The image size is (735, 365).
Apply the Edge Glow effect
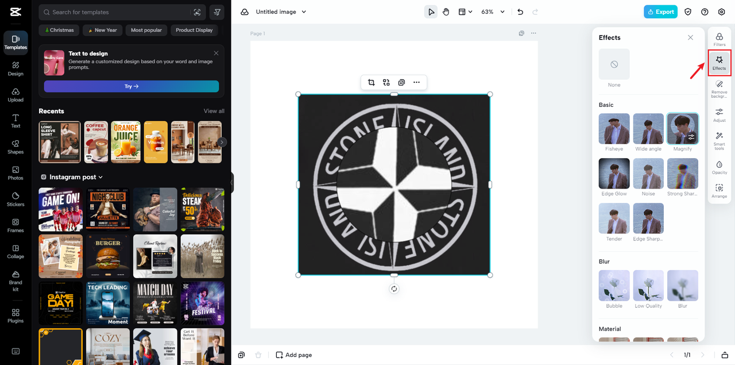614,173
